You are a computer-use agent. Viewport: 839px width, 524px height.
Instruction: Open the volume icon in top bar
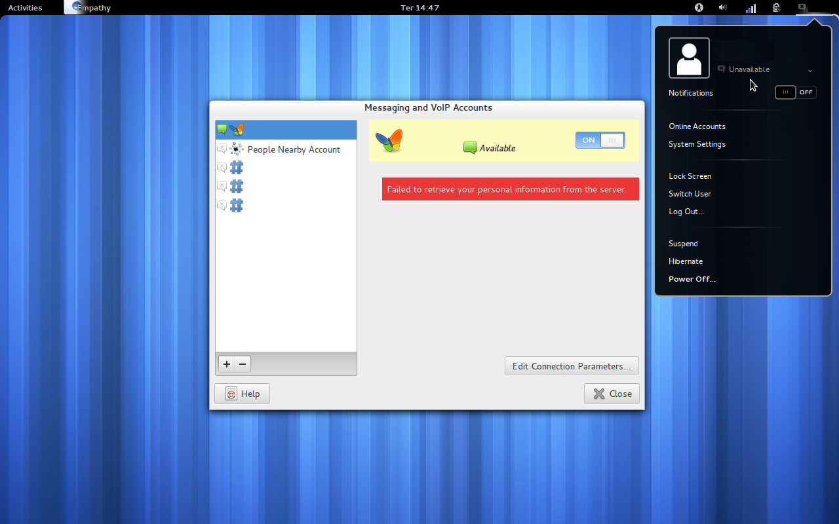pos(722,8)
